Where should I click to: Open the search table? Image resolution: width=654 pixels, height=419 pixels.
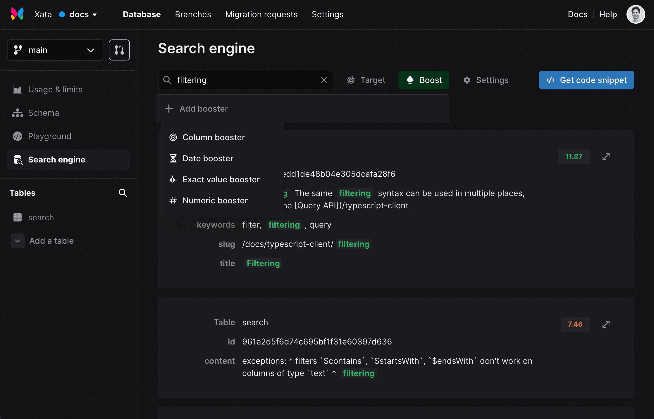coord(68,217)
